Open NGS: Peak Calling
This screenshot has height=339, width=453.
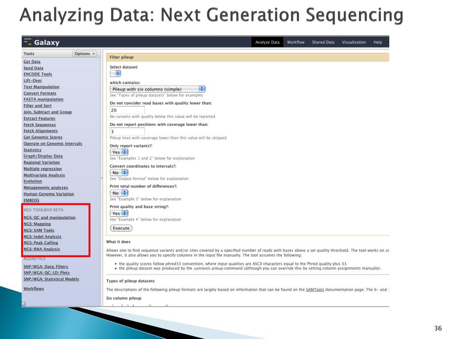pyautogui.click(x=41, y=243)
